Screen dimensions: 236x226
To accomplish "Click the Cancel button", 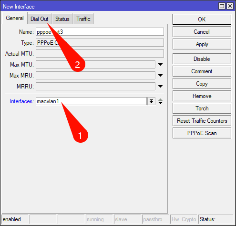I will [x=202, y=32].
